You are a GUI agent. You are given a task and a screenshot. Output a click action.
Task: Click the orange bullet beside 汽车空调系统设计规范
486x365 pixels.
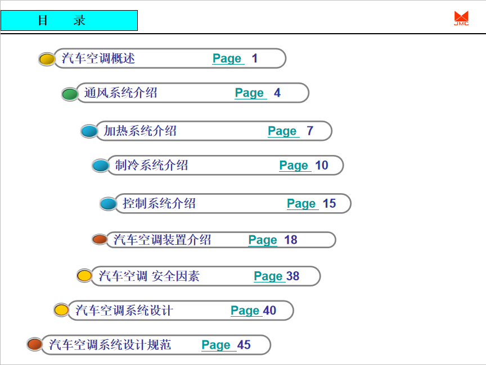point(35,344)
